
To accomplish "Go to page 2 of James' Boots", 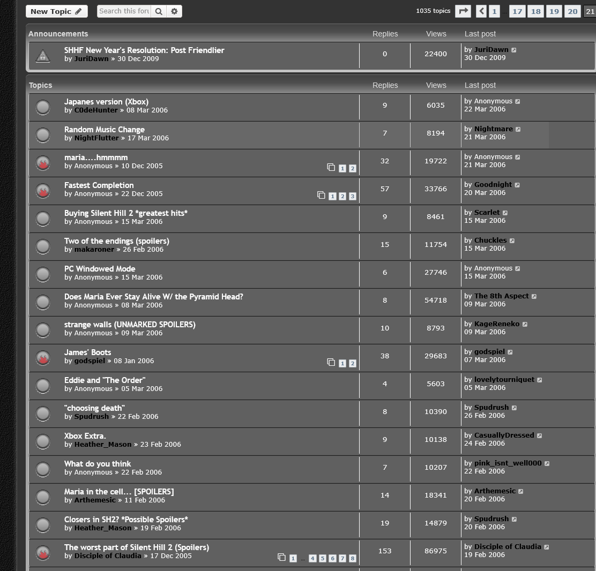I will click(x=352, y=364).
